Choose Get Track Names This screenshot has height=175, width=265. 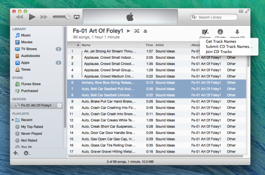[x=221, y=42]
